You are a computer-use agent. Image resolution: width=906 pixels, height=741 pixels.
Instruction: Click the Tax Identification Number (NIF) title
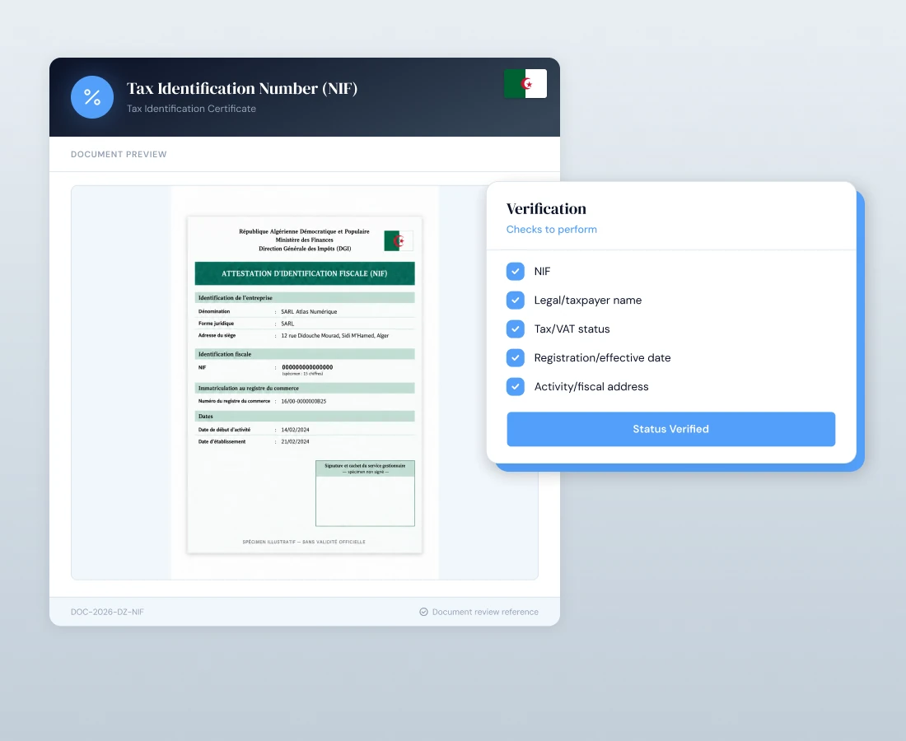click(242, 88)
